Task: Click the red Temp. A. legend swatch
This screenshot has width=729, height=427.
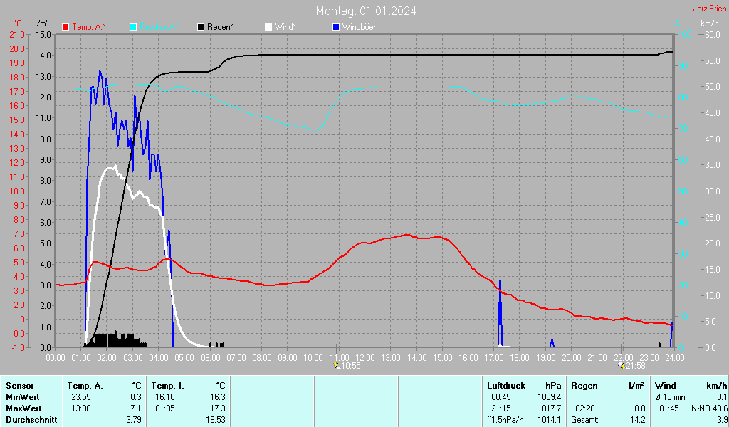Action: (x=65, y=27)
